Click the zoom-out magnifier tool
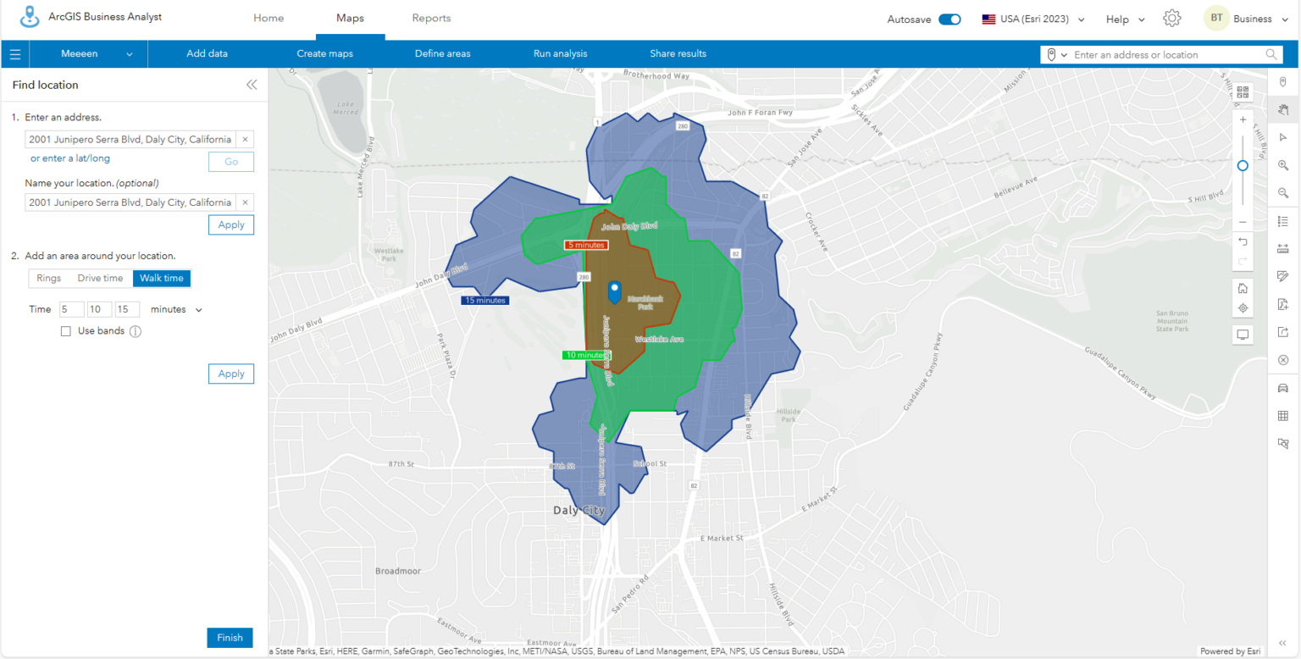Viewport: 1301px width, 659px height. tap(1283, 193)
